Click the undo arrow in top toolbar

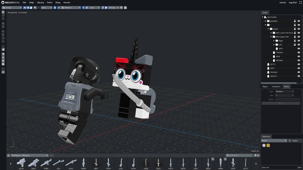[x=35, y=8]
